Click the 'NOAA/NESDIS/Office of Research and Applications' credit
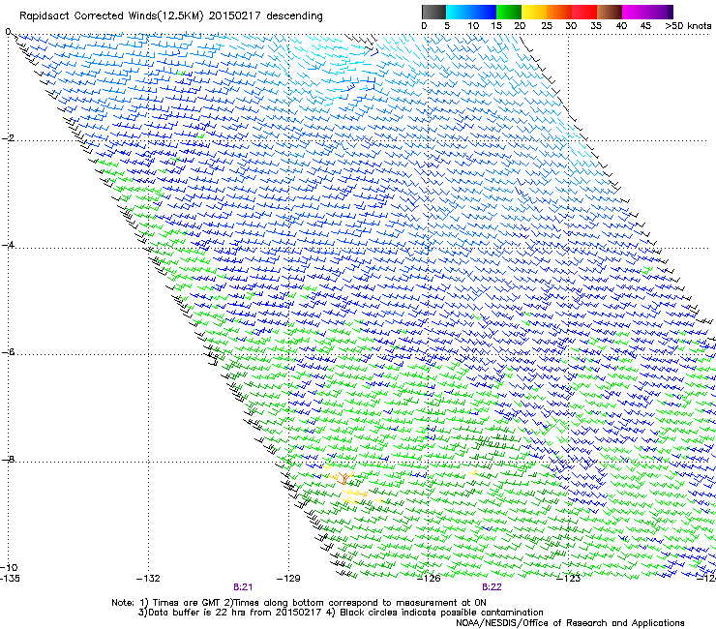This screenshot has height=629, width=716. pyautogui.click(x=570, y=623)
